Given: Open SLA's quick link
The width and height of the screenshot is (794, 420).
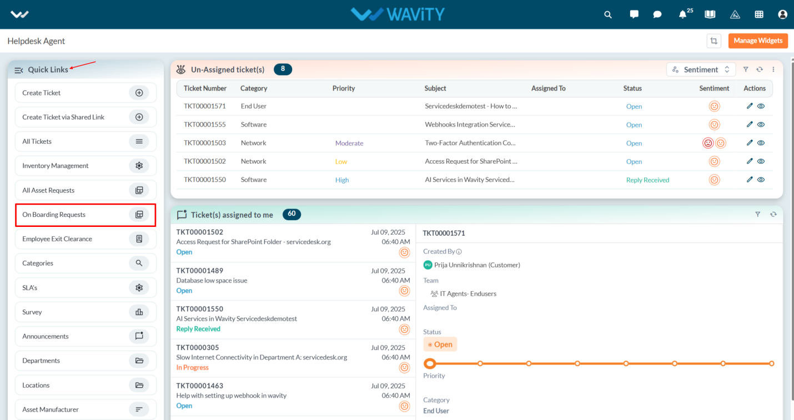Looking at the screenshot, I should [86, 288].
